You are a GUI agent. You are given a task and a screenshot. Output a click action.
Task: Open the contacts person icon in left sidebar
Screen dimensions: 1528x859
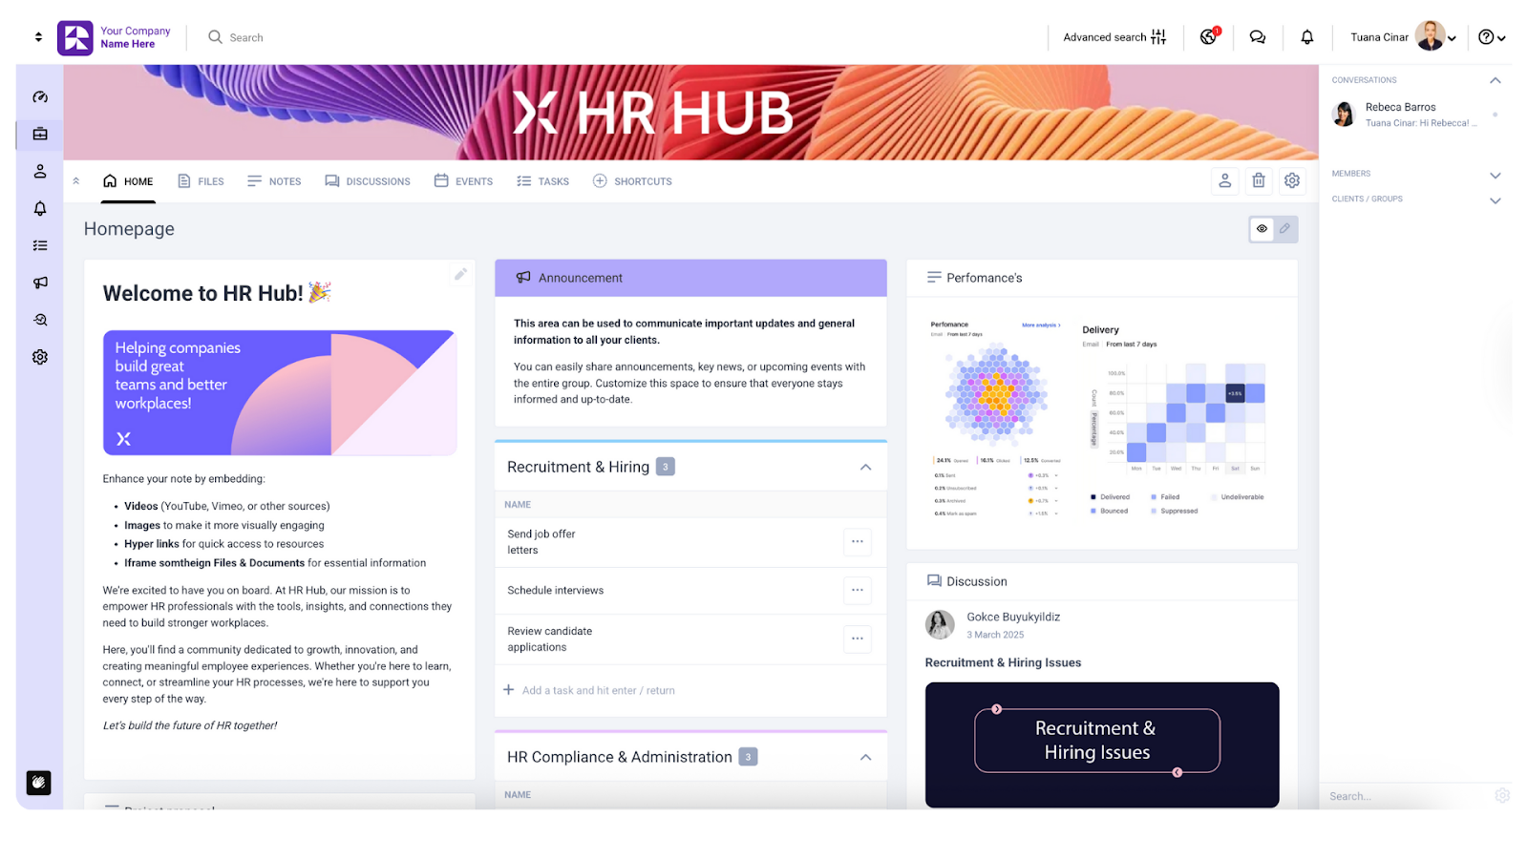click(x=38, y=171)
